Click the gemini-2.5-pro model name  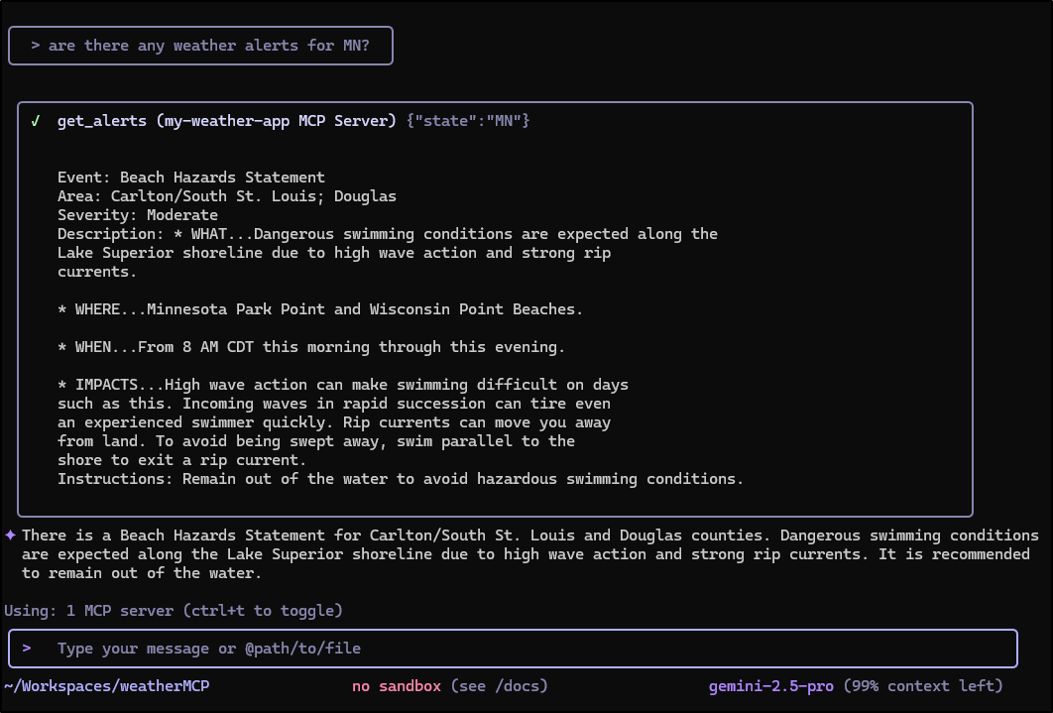771,686
